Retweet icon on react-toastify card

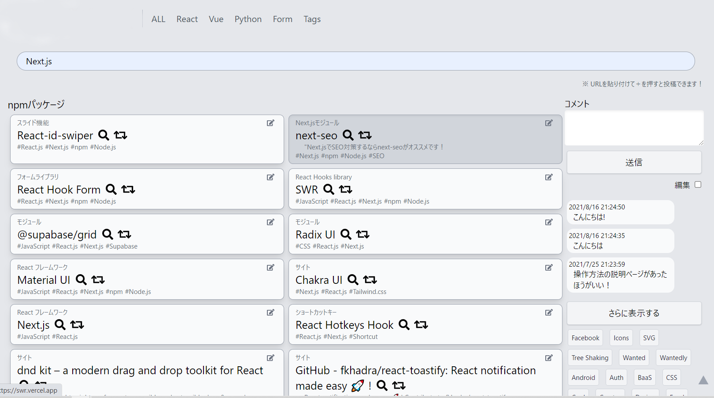pyautogui.click(x=399, y=385)
